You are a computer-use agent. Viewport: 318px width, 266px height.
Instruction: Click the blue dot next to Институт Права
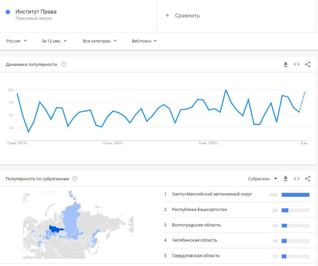point(8,12)
